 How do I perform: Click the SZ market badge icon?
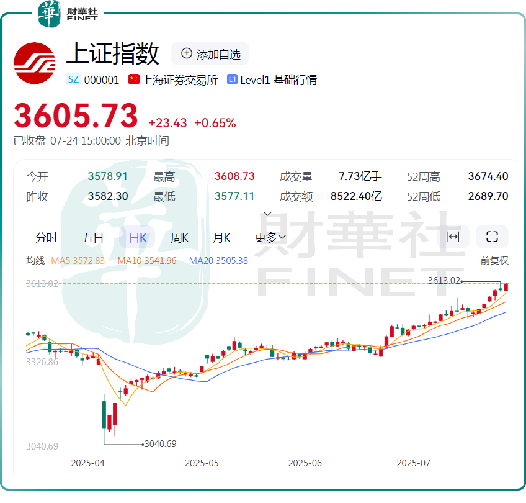click(x=73, y=79)
